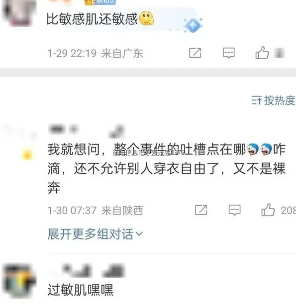Tap repost icon on the Shaanxi comment
296x305 pixels.
pyautogui.click(x=201, y=210)
